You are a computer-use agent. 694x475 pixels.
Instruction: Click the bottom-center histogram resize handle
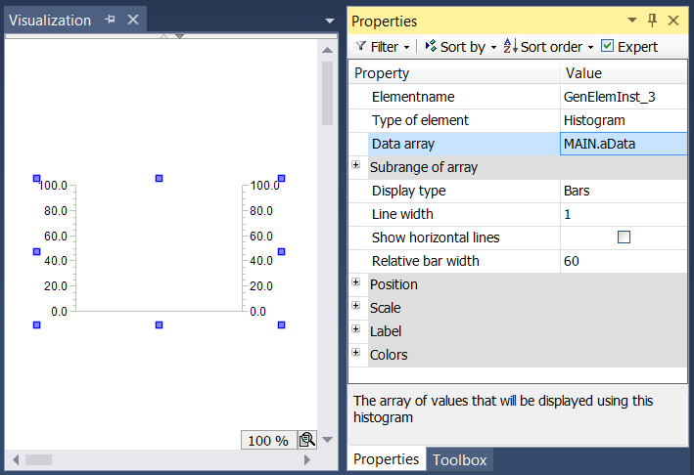(159, 325)
